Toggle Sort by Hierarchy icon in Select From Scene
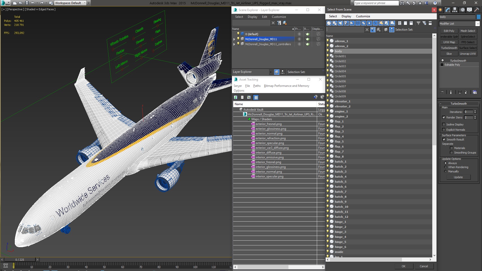The image size is (482, 271). 392,30
